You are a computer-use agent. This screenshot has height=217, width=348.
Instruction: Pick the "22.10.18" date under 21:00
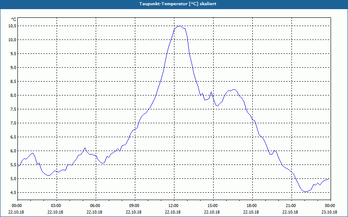[x=290, y=212]
